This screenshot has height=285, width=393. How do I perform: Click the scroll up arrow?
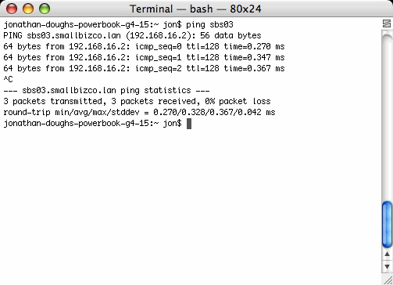(387, 254)
